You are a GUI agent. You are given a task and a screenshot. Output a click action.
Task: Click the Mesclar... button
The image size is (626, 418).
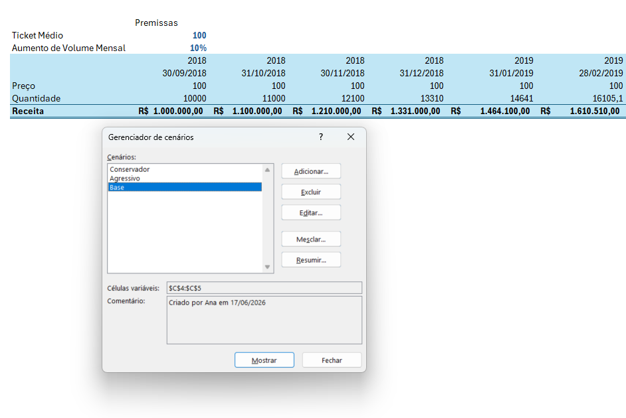click(311, 239)
